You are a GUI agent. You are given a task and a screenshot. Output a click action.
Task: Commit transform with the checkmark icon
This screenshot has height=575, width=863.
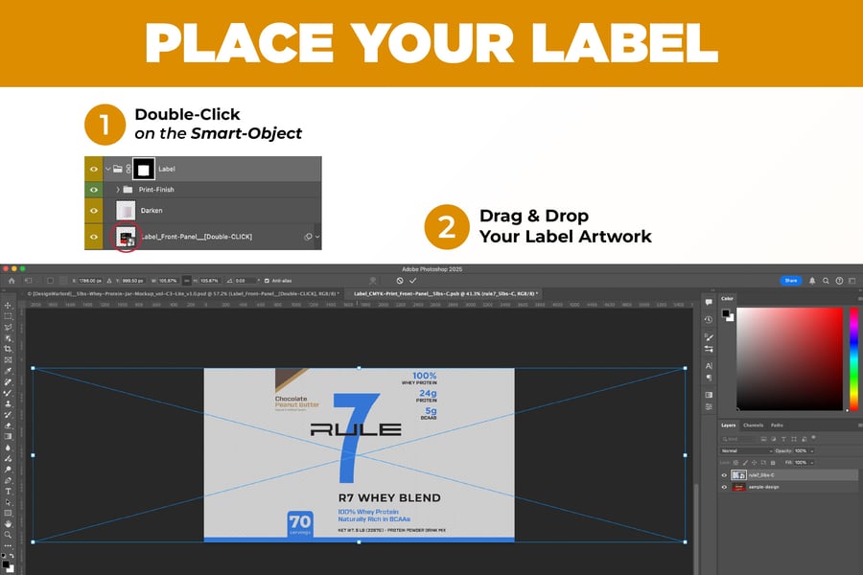click(413, 281)
